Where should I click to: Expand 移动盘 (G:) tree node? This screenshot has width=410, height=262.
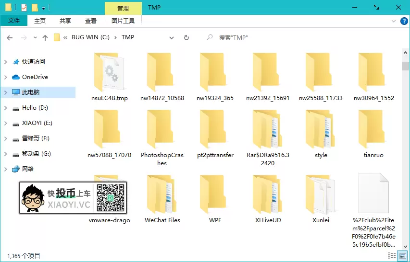tap(5, 154)
